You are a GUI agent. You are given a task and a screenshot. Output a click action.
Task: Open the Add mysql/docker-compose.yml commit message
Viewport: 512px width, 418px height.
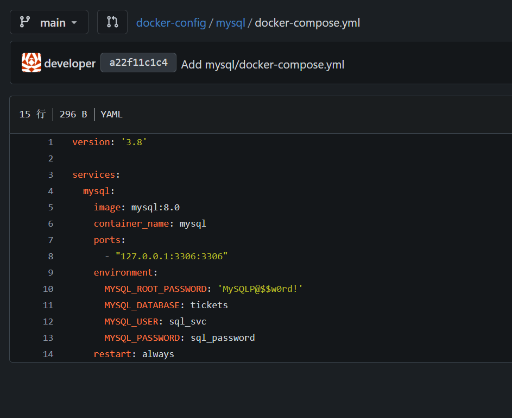coord(263,65)
